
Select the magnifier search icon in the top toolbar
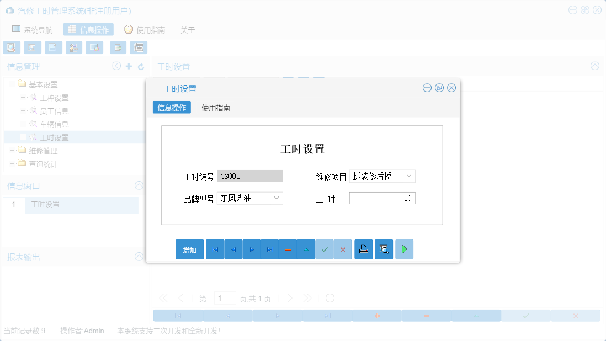pos(11,47)
